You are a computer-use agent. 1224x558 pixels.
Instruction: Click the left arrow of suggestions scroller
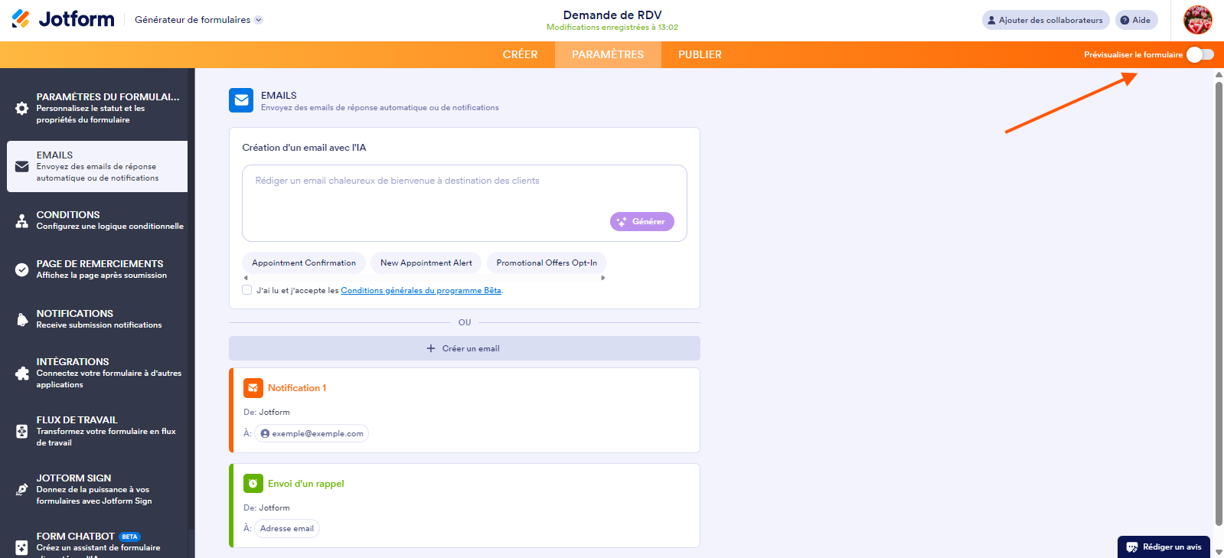tap(246, 278)
